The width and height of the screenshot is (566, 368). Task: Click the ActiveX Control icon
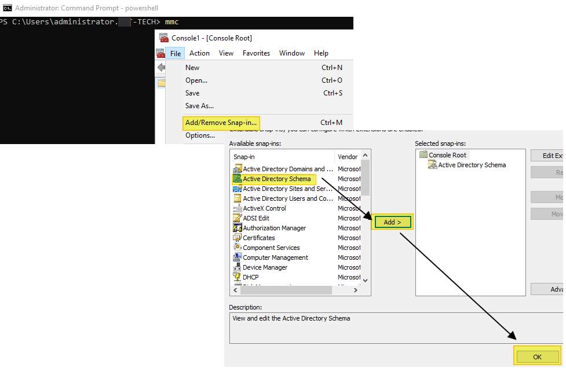(x=237, y=208)
